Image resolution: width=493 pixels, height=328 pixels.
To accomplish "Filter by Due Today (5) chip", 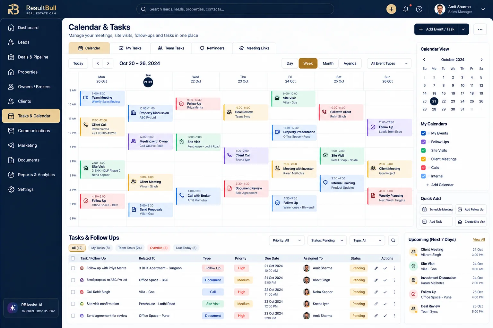I will [x=186, y=248].
